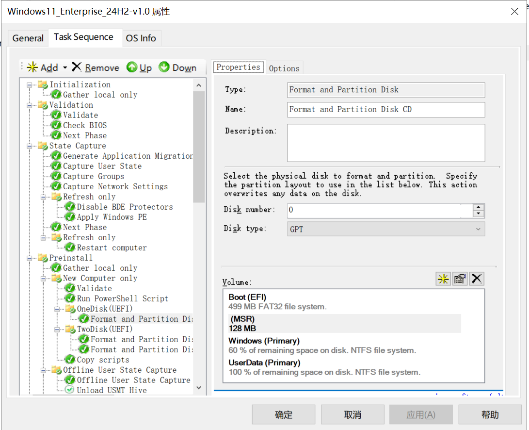Move step up with green Up arrow
This screenshot has height=430, width=529.
pyautogui.click(x=132, y=67)
